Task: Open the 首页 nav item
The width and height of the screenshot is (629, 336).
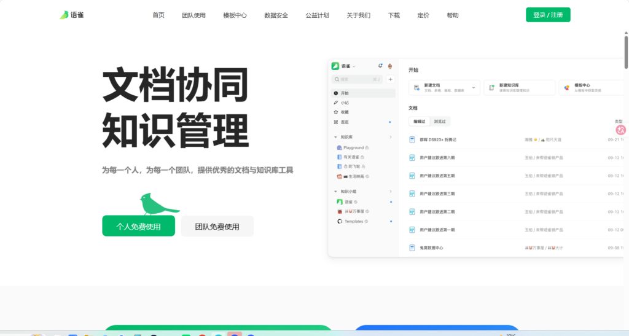Action: pos(158,15)
